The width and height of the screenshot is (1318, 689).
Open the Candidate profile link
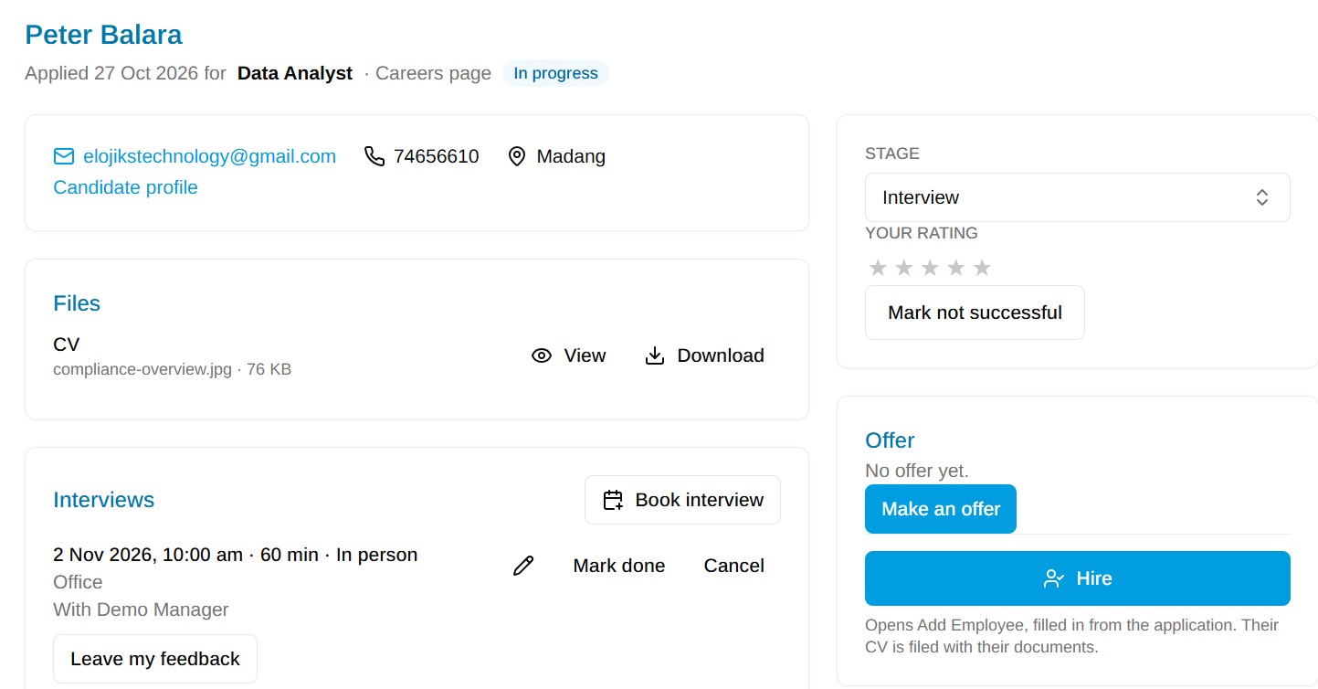point(125,187)
